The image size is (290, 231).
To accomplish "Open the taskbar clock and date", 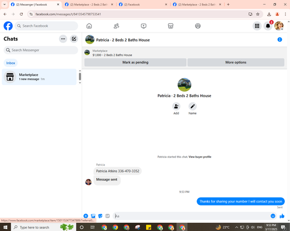I will [271, 227].
